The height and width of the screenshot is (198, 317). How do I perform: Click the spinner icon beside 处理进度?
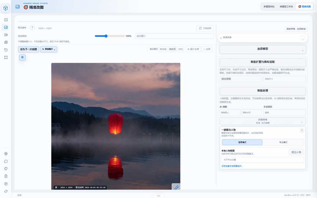[221, 38]
